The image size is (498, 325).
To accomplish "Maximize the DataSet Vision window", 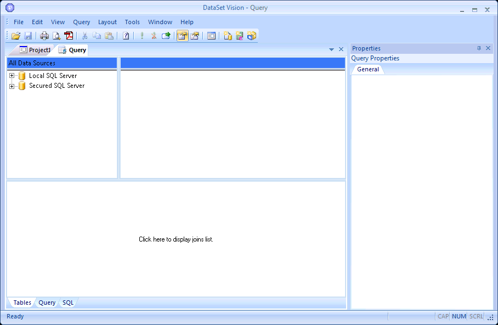I will (474, 10).
